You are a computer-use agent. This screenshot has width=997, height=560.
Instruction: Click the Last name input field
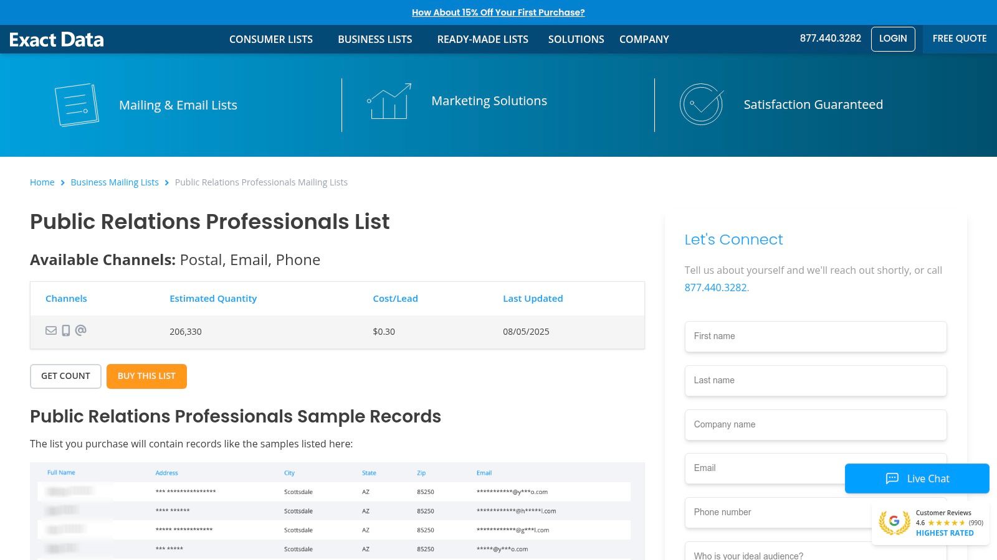click(816, 381)
